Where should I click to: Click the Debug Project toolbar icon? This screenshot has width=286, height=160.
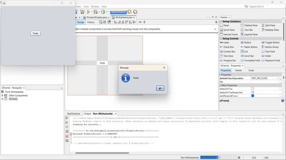coord(95,12)
